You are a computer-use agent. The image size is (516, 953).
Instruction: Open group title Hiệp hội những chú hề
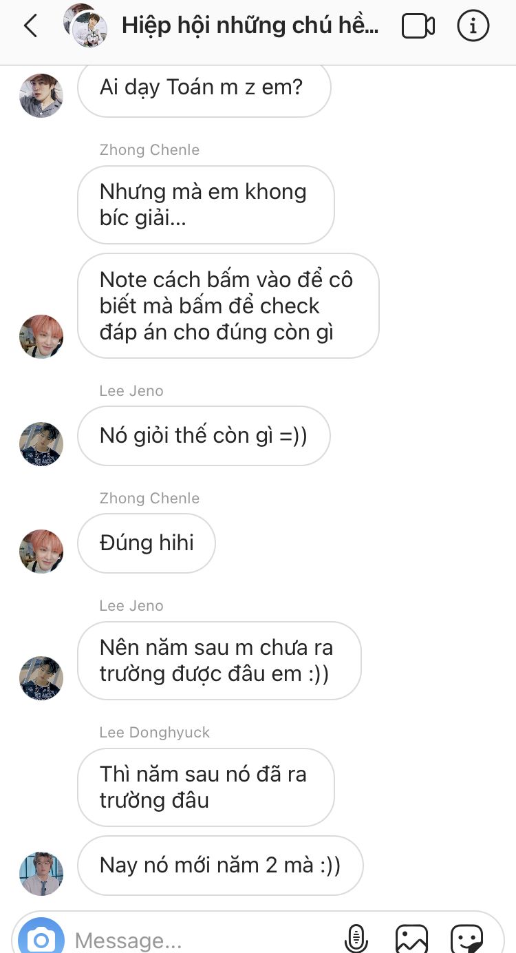coord(250,26)
